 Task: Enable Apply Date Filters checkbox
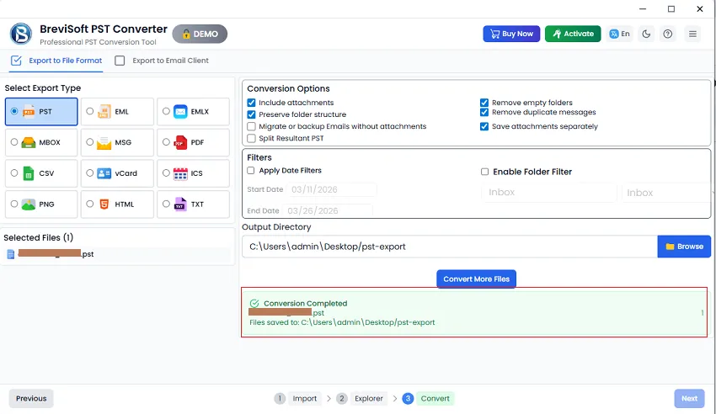pyautogui.click(x=251, y=171)
